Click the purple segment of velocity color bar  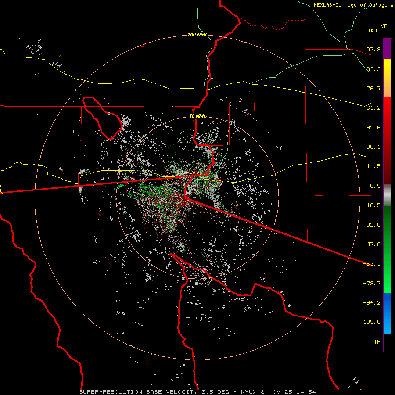pyautogui.click(x=388, y=49)
